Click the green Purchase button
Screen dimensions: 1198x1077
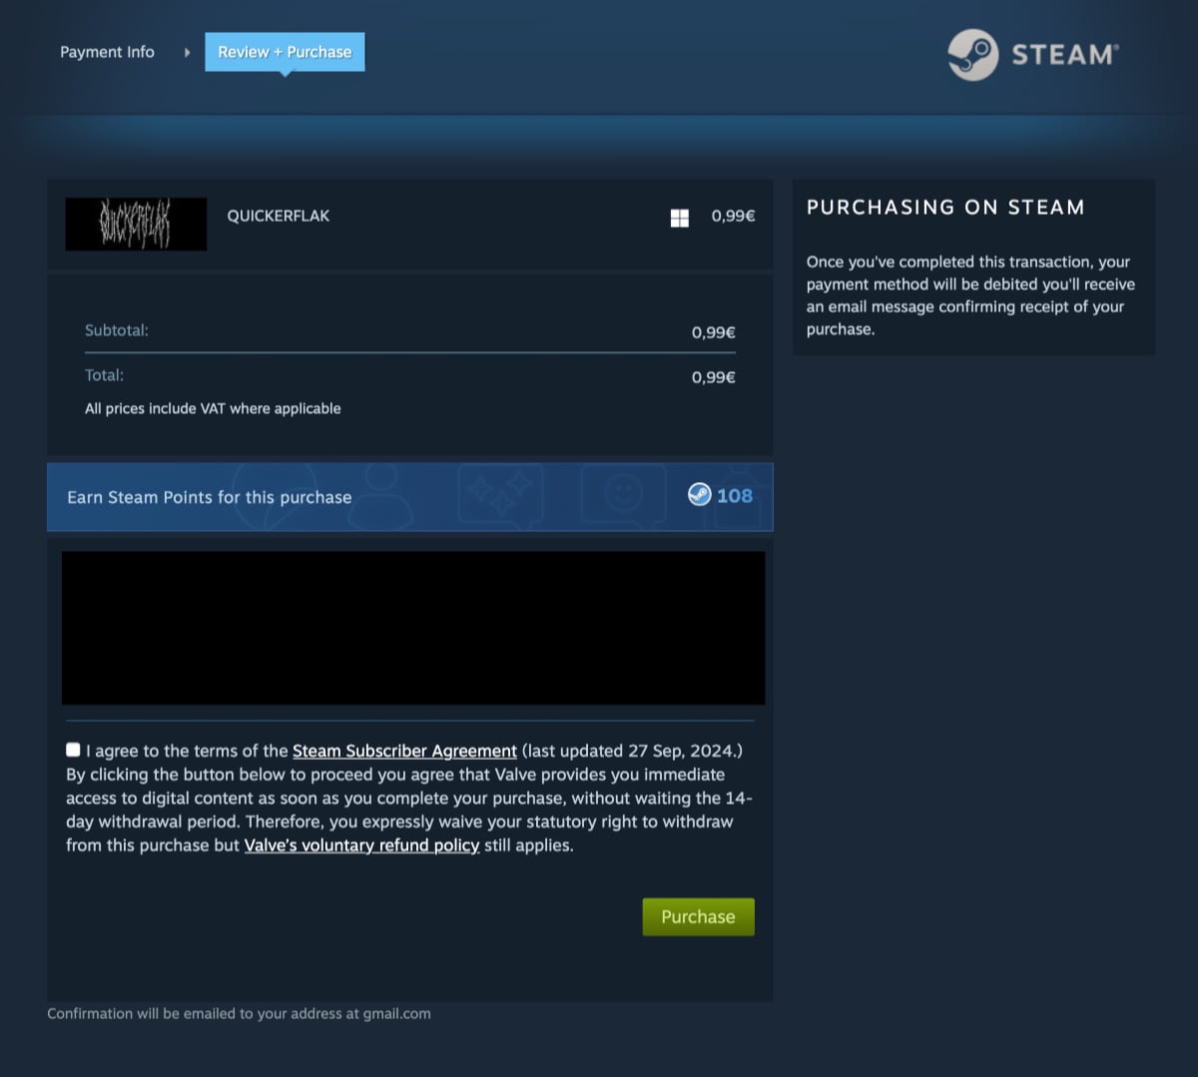tap(698, 916)
